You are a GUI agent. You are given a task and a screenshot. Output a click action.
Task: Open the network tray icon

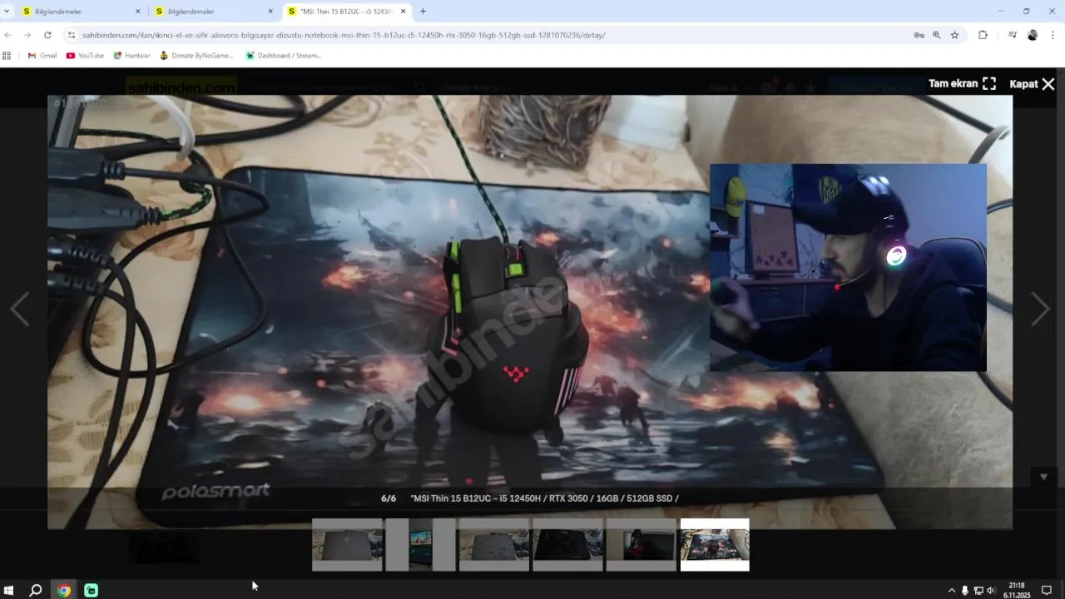coord(978,591)
